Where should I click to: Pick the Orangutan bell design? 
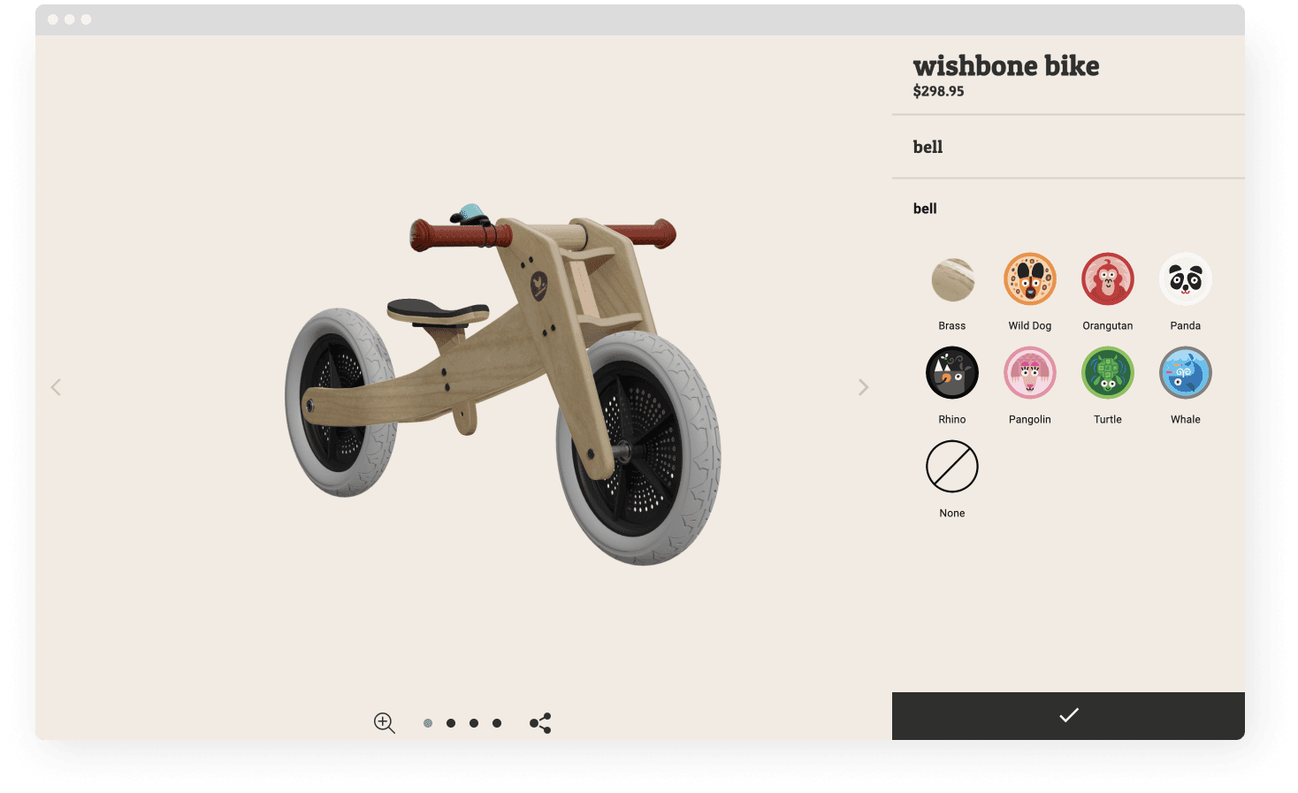[1108, 279]
